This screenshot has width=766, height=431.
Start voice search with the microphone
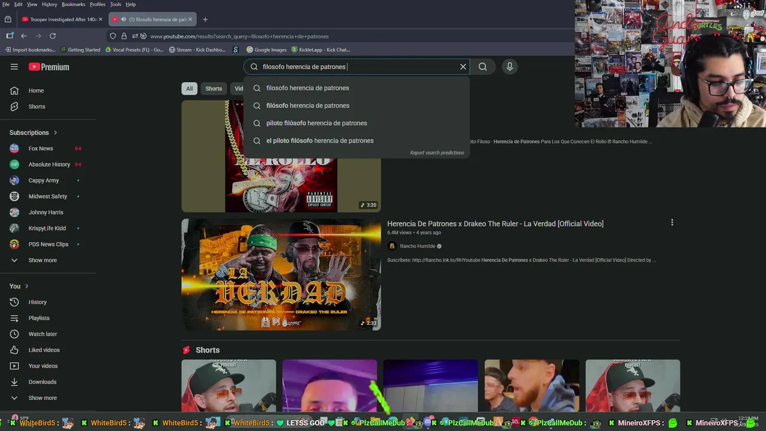510,66
